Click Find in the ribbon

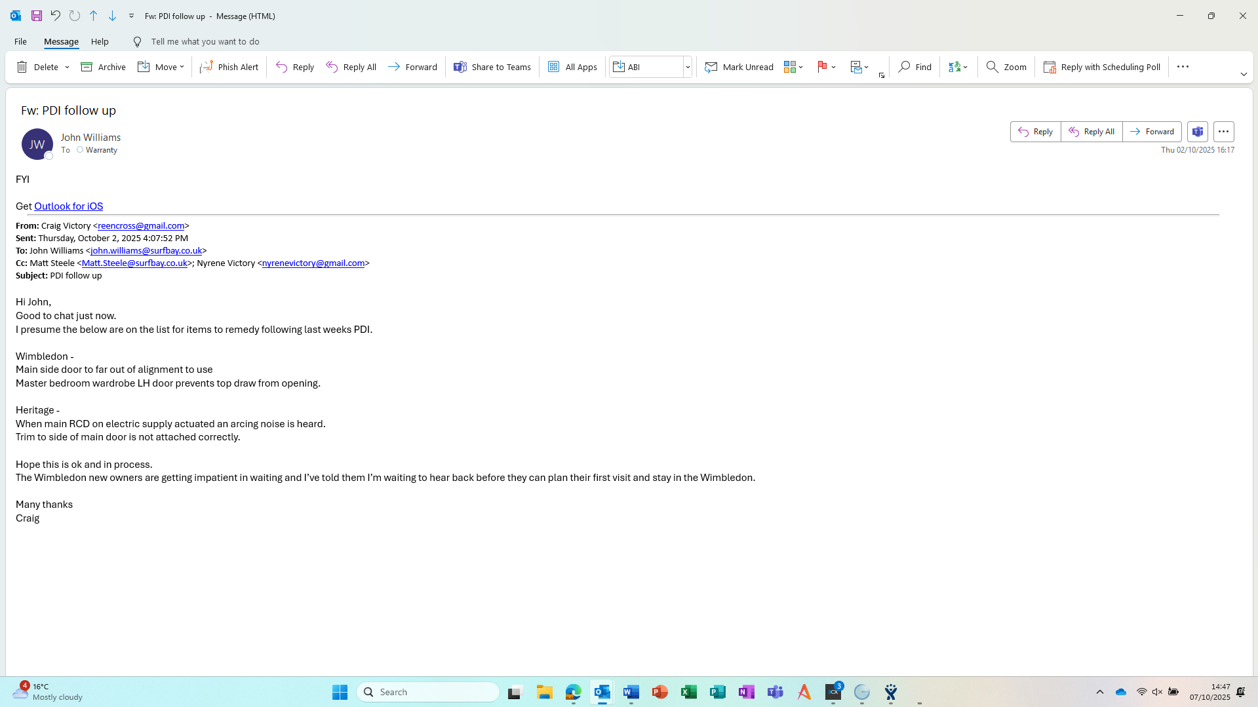(915, 67)
